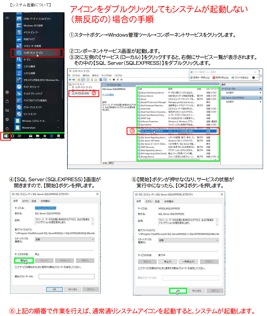
Task: Open the settings gear in Start sidebar
Action: [7, 120]
